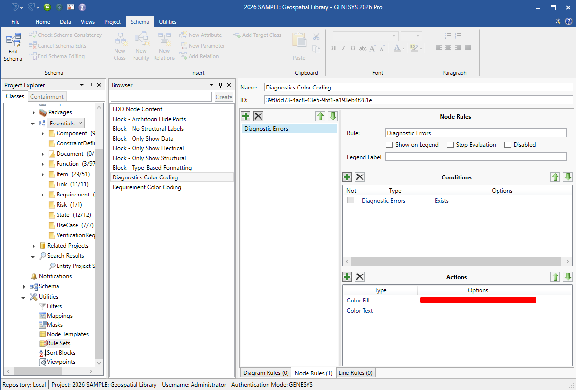Enable Show on Legend checkbox

pyautogui.click(x=389, y=145)
